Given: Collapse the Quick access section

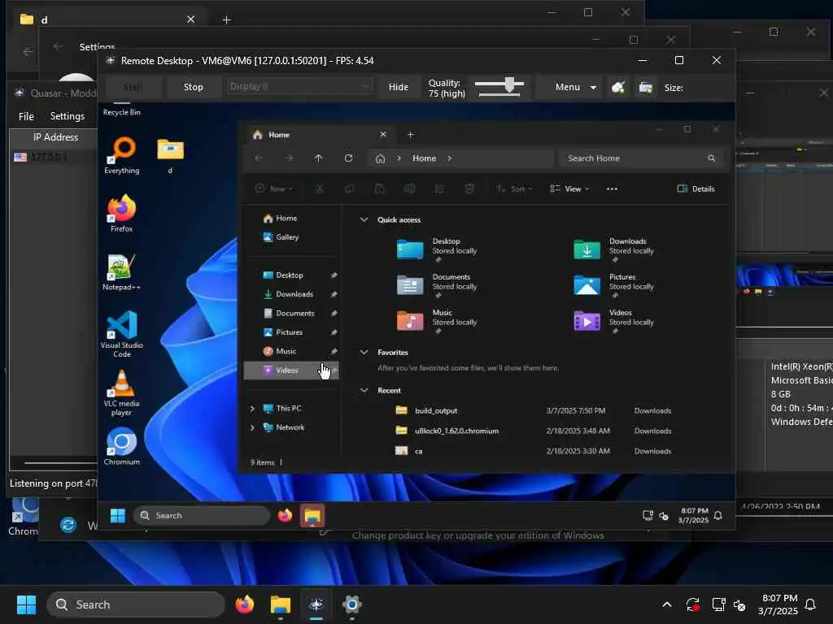Looking at the screenshot, I should 364,219.
